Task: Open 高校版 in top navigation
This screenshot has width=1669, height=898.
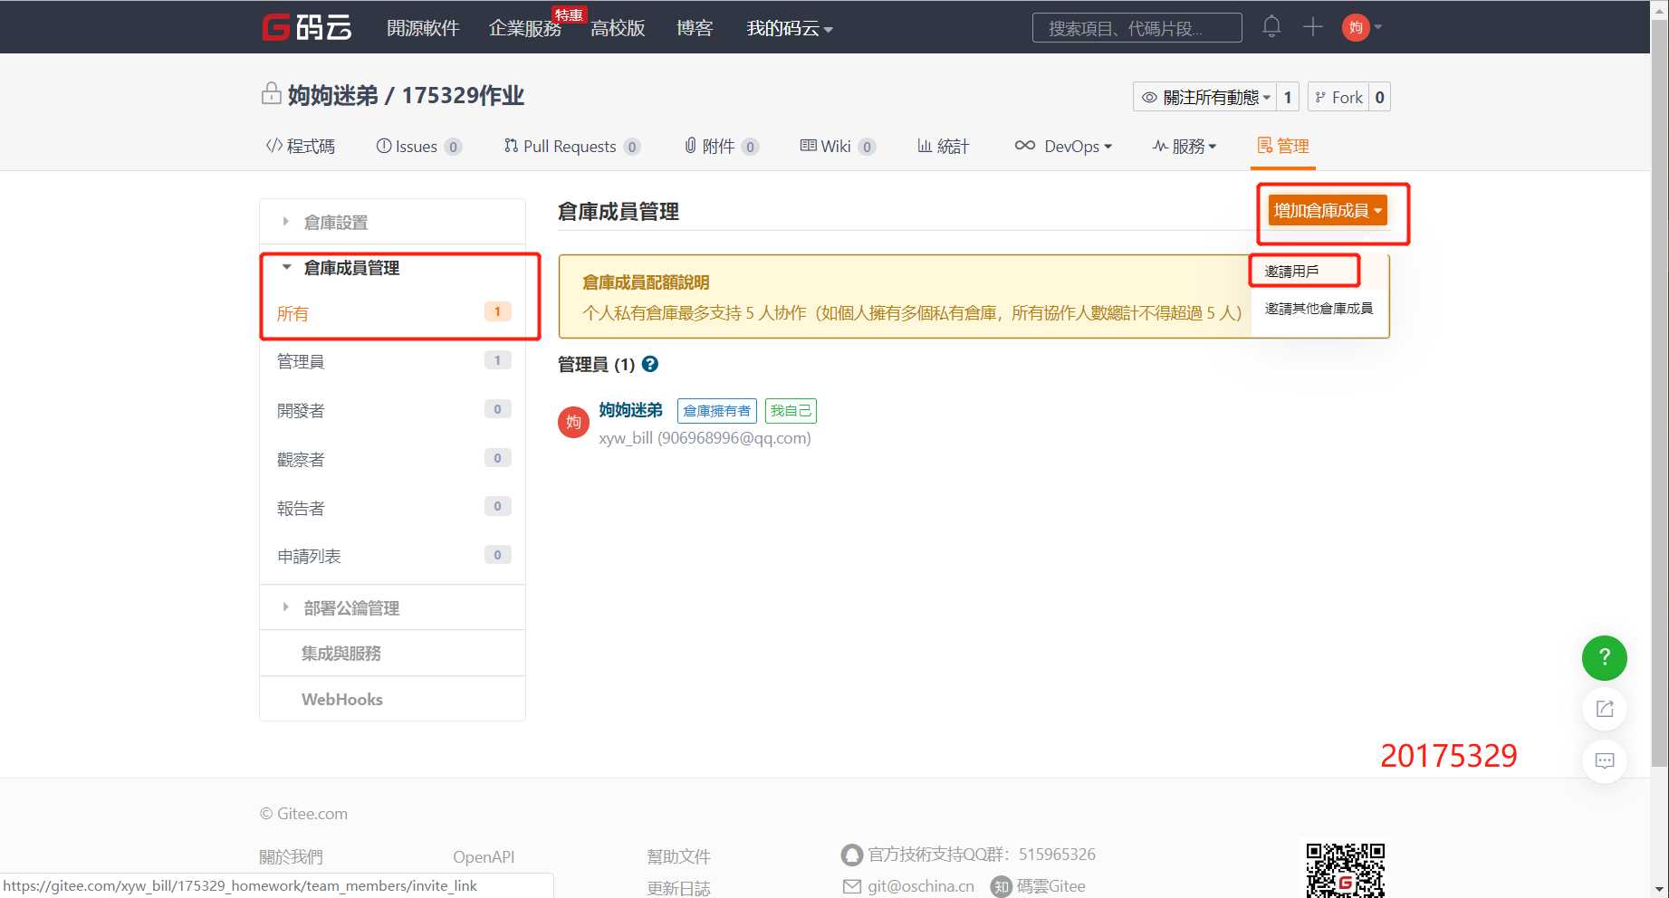Action: click(618, 28)
